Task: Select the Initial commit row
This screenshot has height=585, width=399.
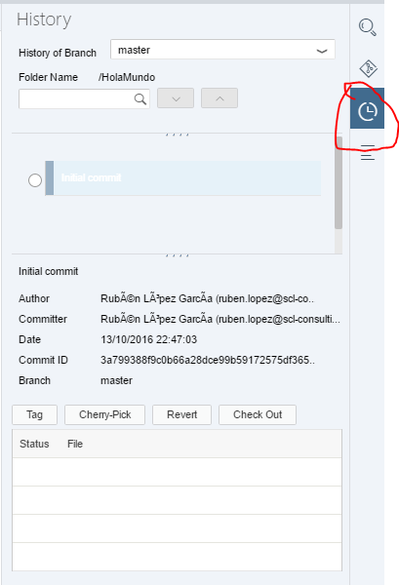Action: pos(183,178)
